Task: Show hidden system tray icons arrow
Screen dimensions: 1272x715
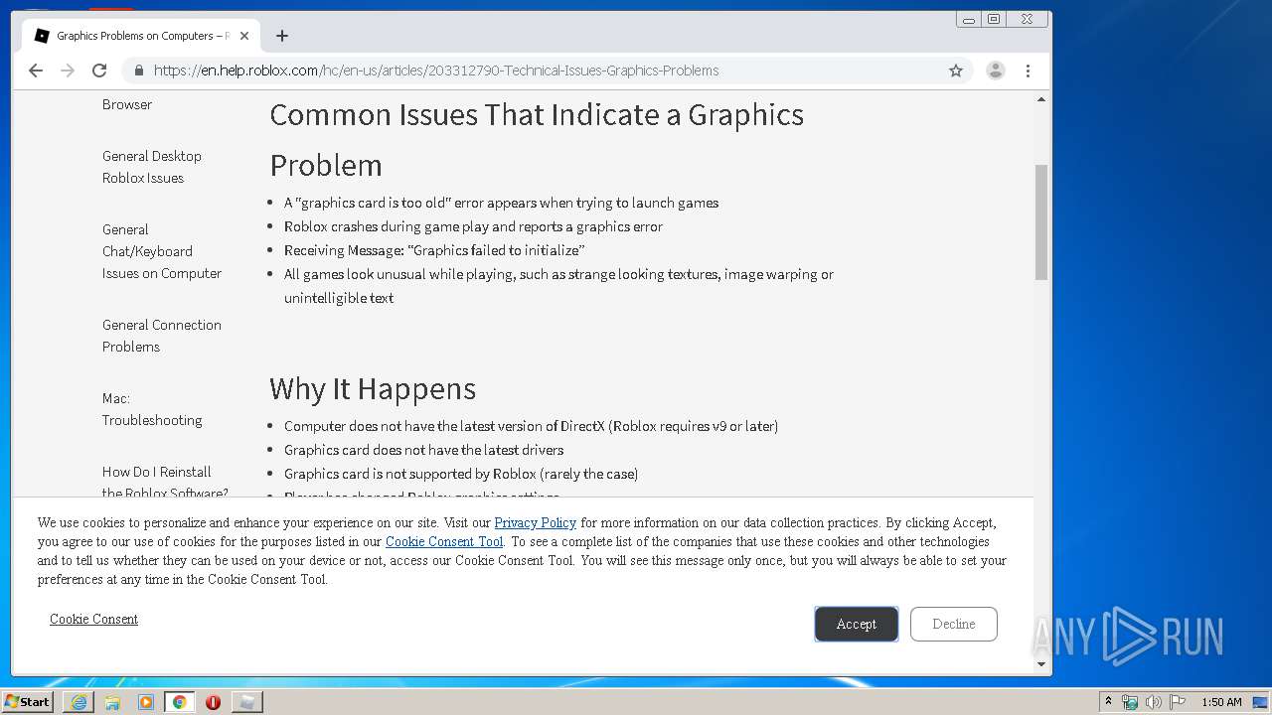Action: 1108,702
